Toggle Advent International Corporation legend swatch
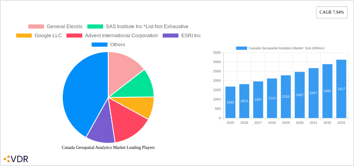 point(74,36)
